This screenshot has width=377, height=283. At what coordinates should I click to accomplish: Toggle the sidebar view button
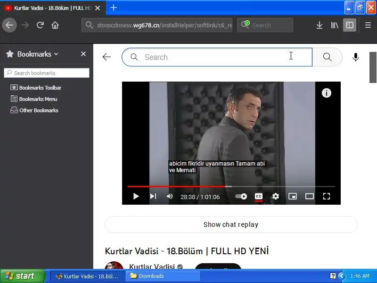pos(349,25)
